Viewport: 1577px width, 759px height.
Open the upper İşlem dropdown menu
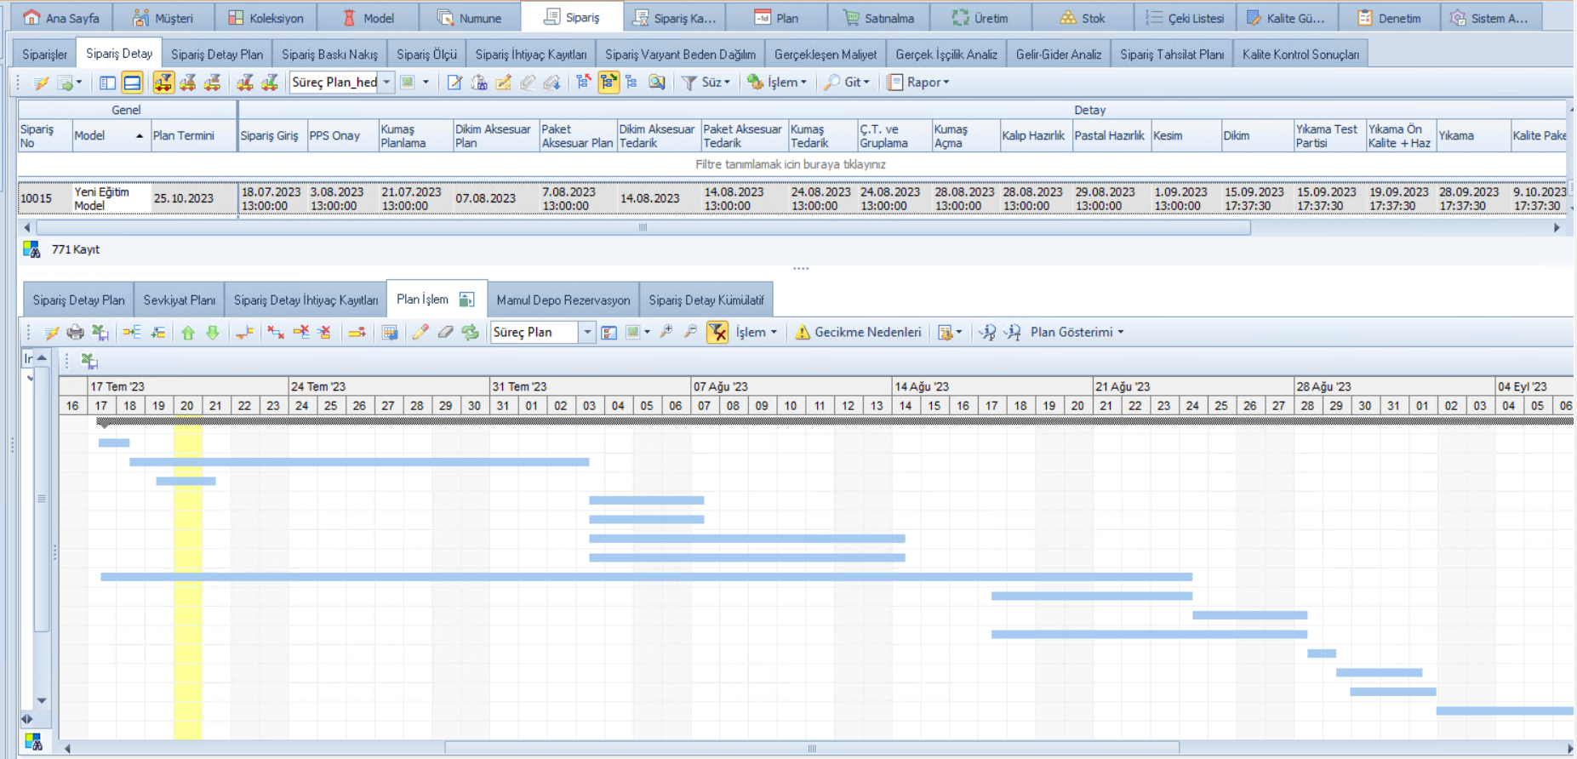[777, 83]
